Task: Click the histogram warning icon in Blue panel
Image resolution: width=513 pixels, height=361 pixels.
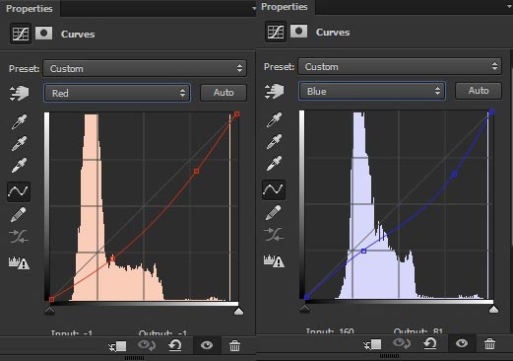Action: [x=274, y=260]
